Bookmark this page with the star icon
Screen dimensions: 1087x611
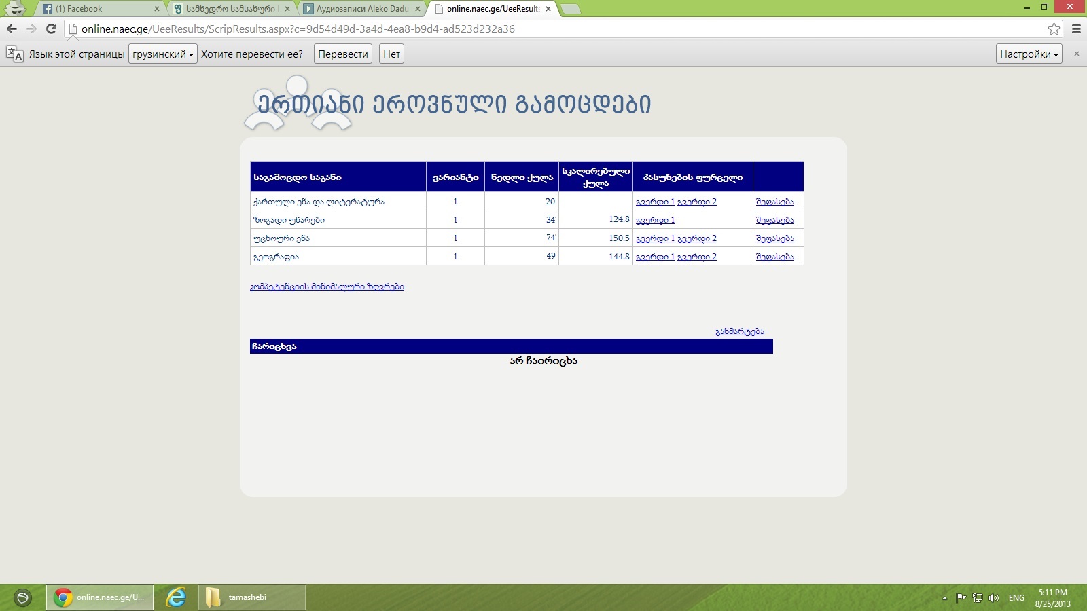[x=1054, y=29]
